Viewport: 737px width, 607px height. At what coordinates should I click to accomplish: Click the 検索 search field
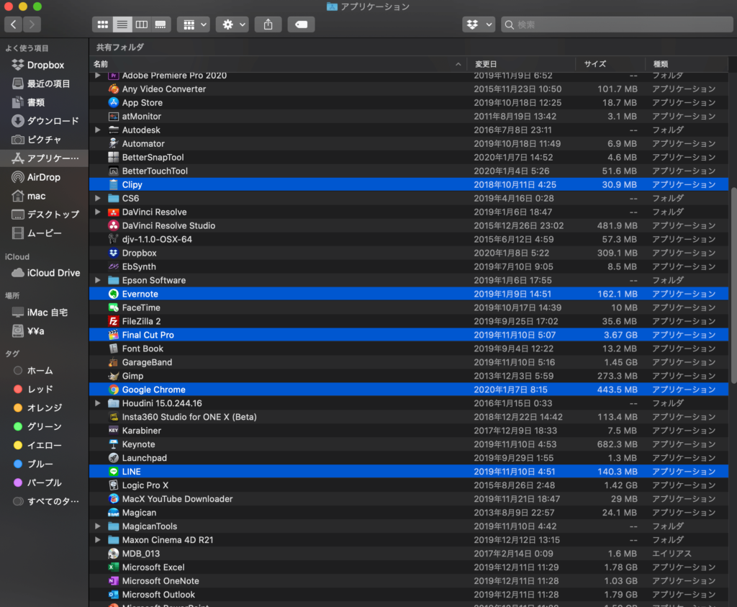pyautogui.click(x=617, y=24)
